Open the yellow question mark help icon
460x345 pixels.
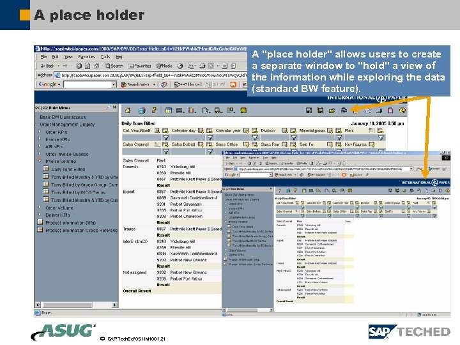coord(402,111)
